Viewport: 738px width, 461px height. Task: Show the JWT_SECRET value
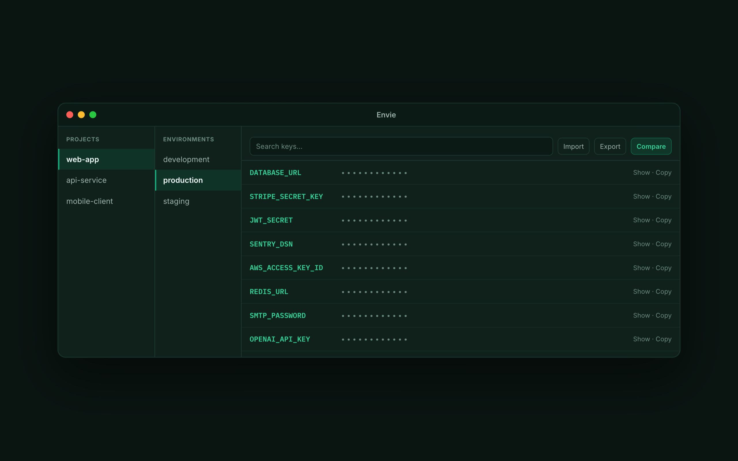(x=641, y=220)
